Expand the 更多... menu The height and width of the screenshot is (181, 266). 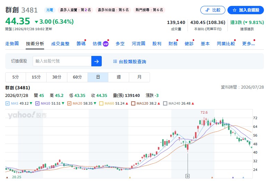coord(248,44)
